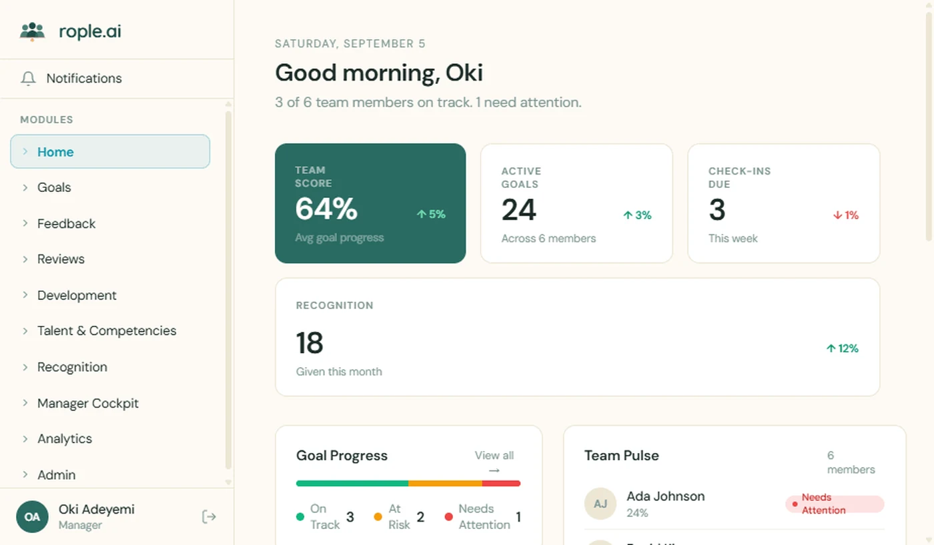This screenshot has width=934, height=545.
Task: Click the 'rople.ai' brand name
Action: click(90, 31)
